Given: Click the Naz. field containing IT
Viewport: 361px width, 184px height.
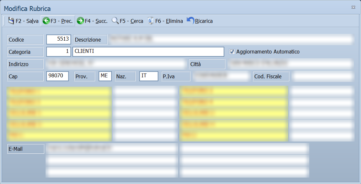Looking at the screenshot, I should (149, 76).
